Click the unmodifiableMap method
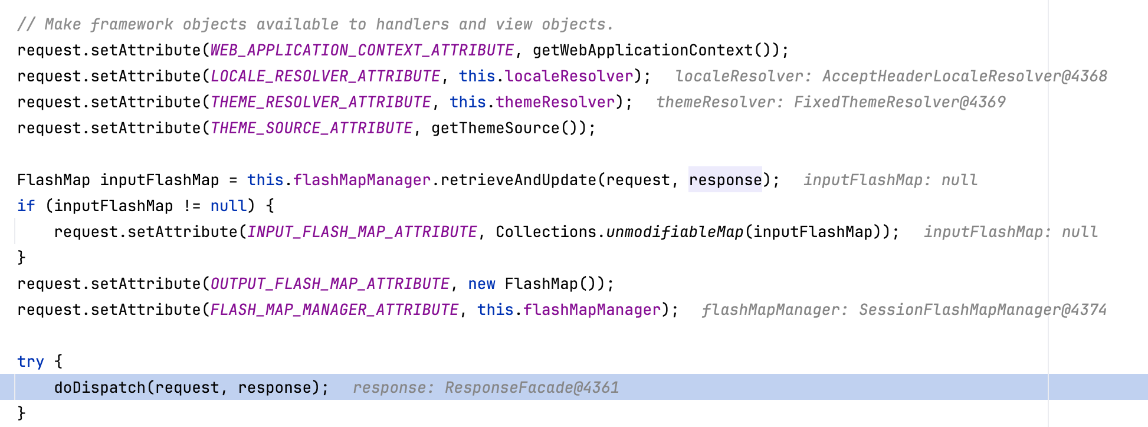 coord(675,232)
